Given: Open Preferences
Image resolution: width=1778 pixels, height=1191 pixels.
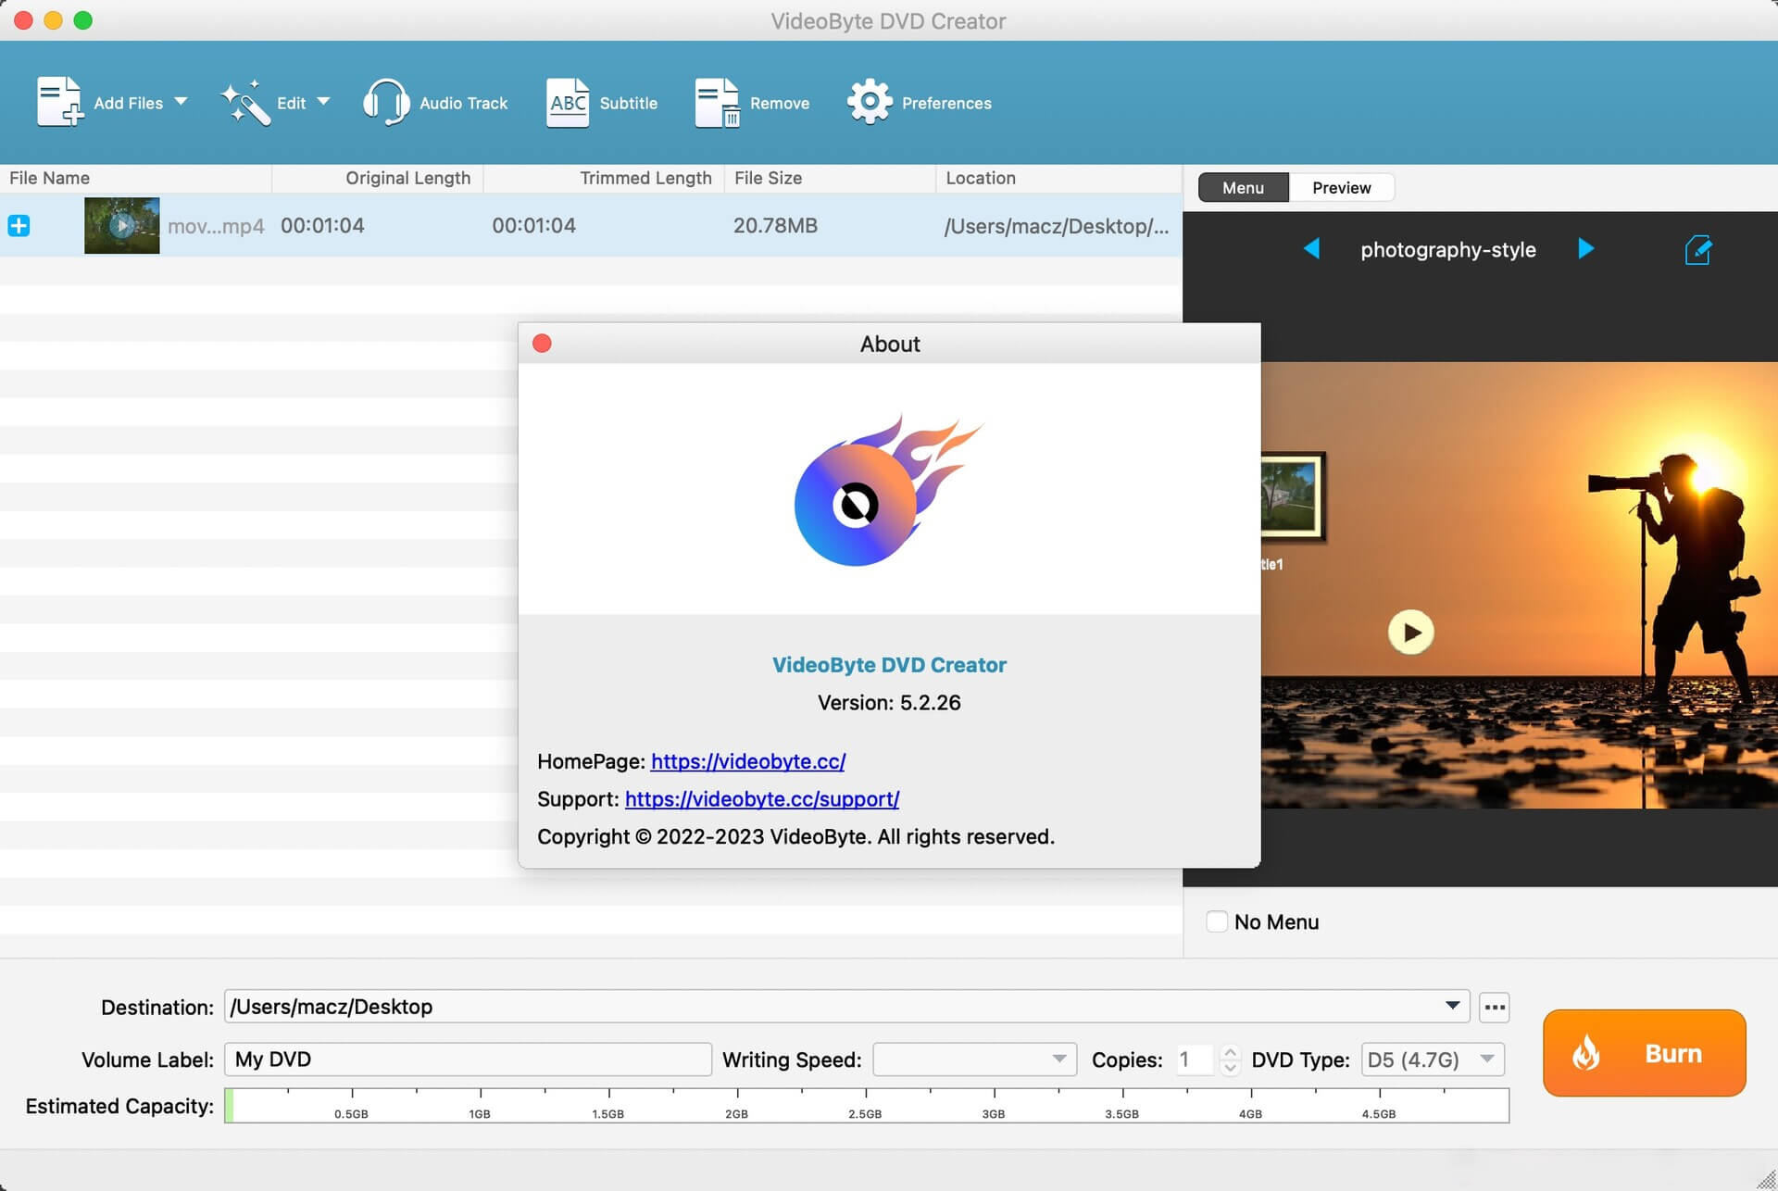Looking at the screenshot, I should [x=918, y=102].
